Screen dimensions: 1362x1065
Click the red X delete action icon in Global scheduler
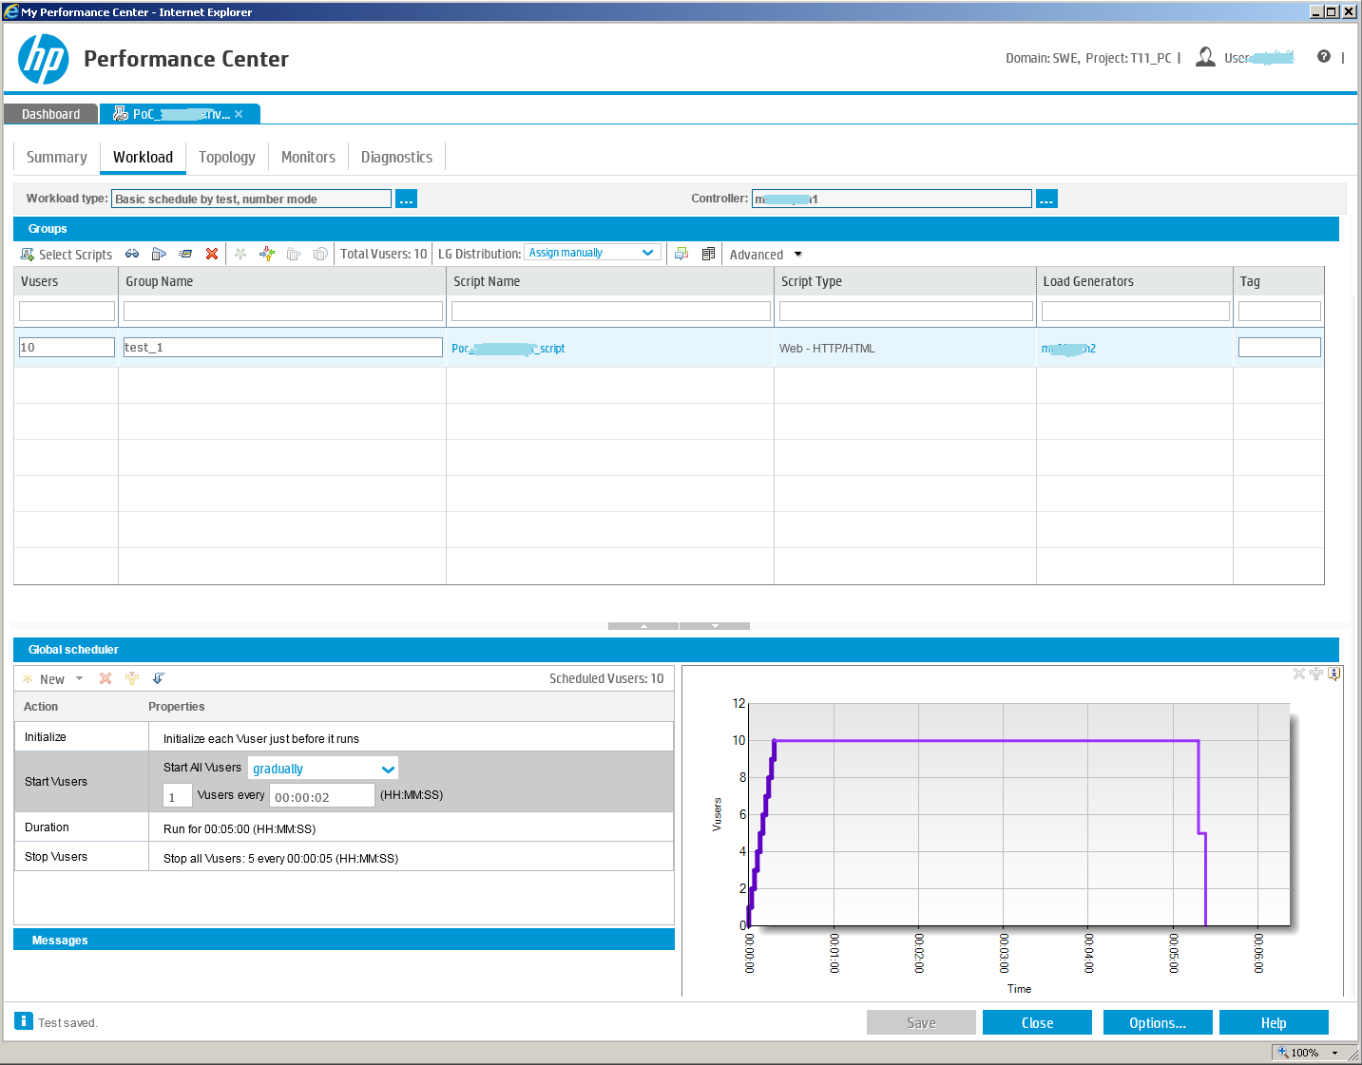pos(106,678)
